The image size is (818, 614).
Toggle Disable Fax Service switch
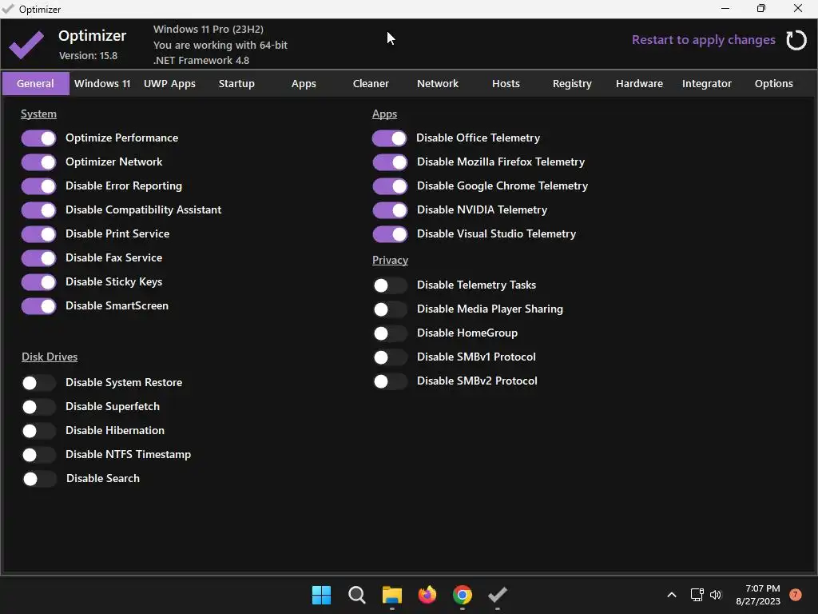coord(38,258)
